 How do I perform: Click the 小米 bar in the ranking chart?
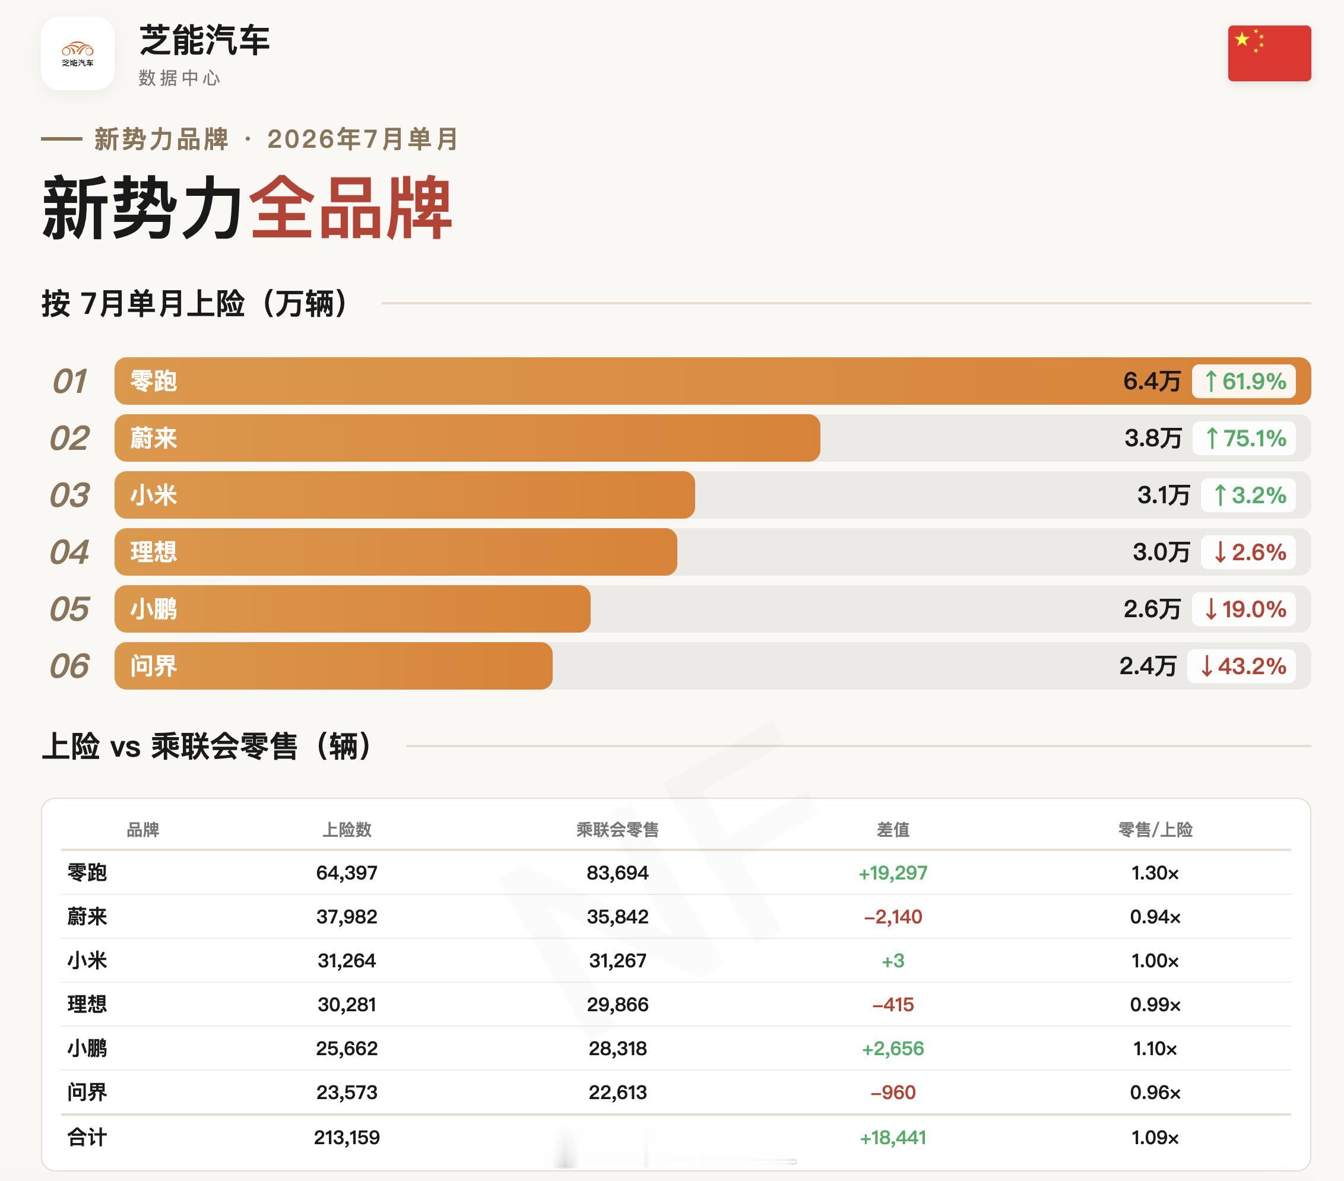(x=404, y=495)
